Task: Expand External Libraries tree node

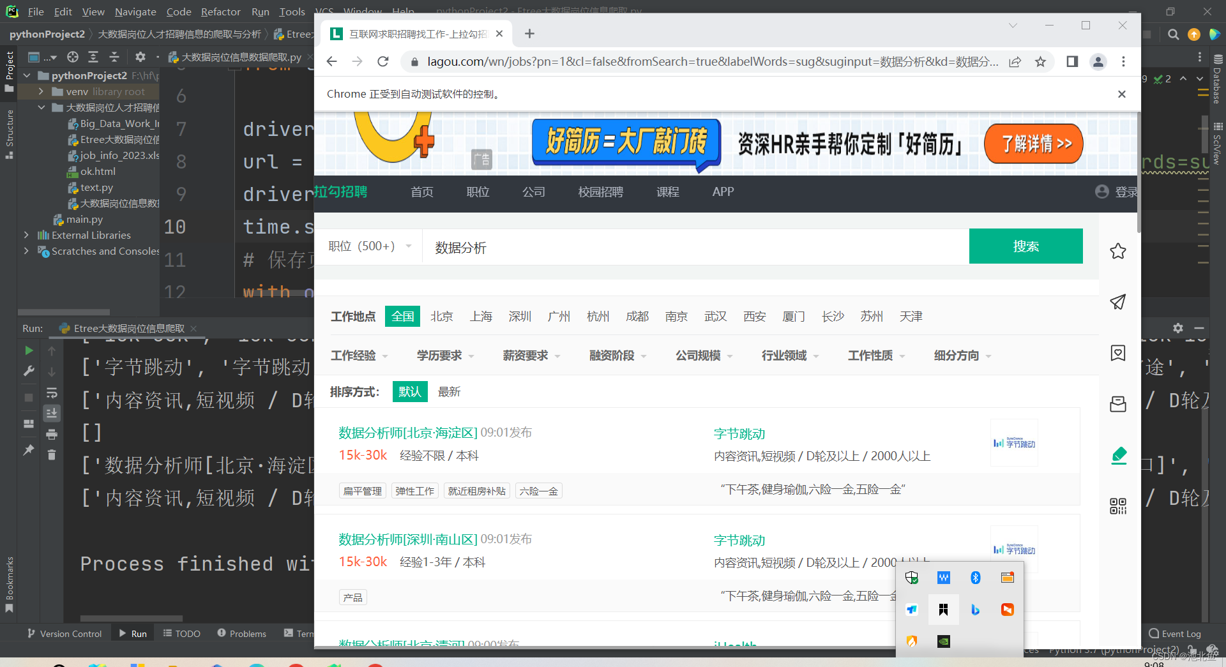Action: pyautogui.click(x=26, y=235)
